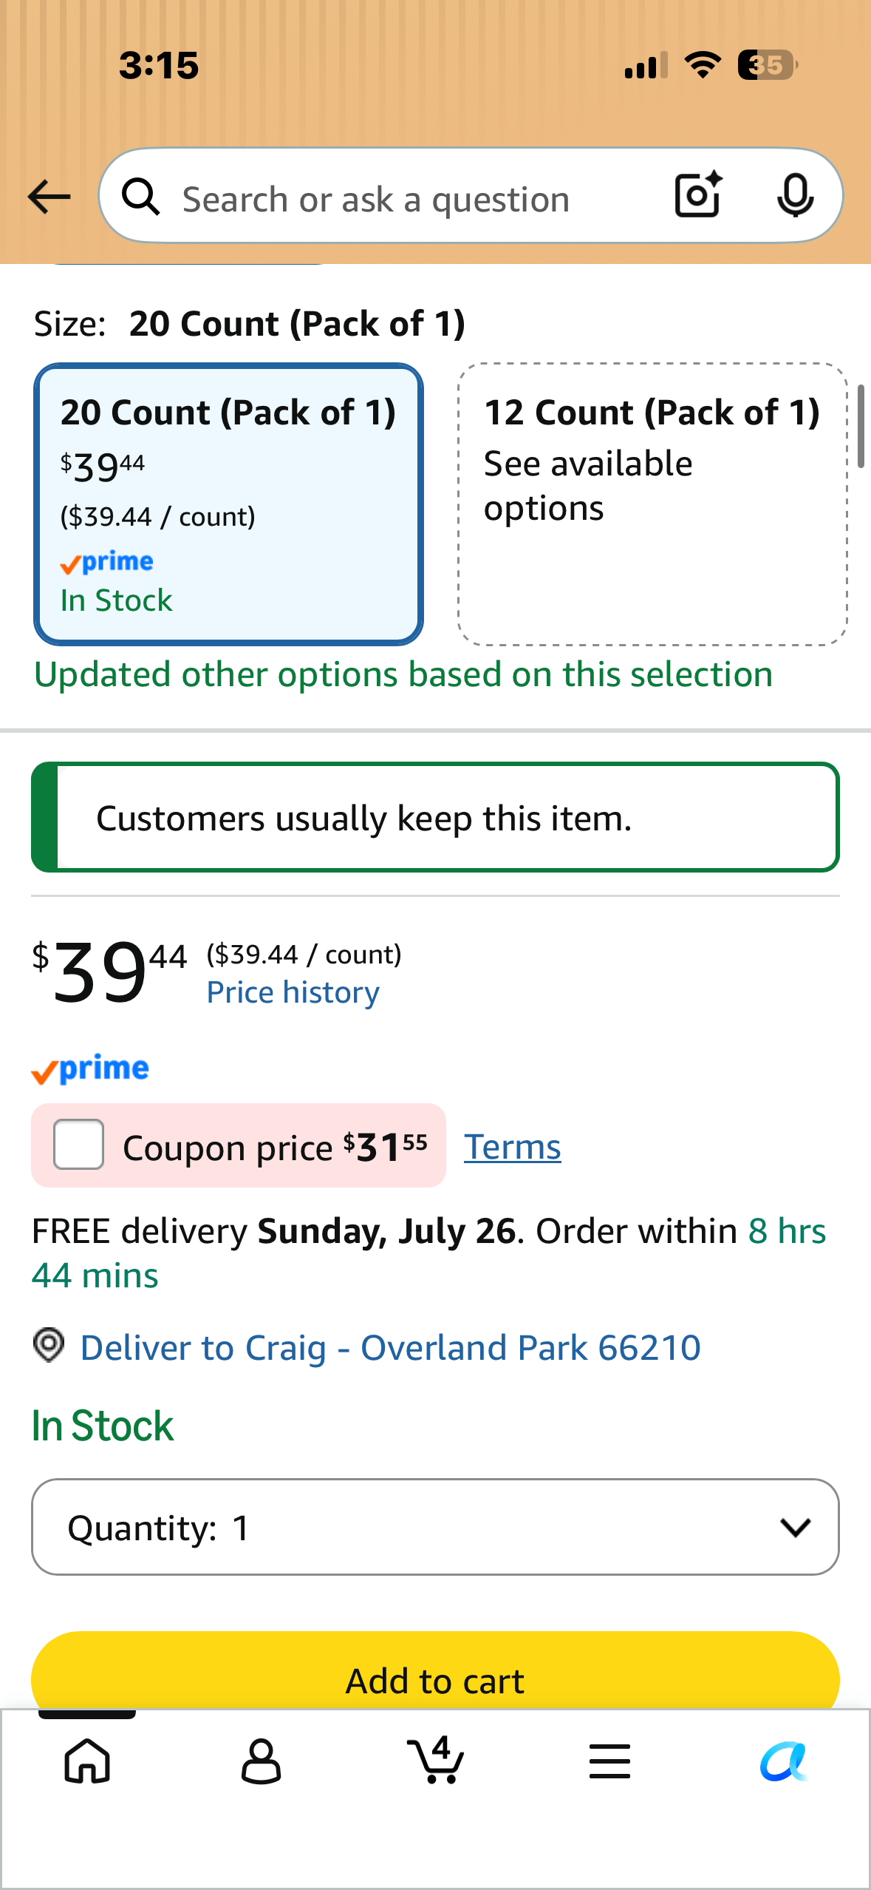The height and width of the screenshot is (1890, 871).
Task: Tap Deliver to Craig - Overland Park link
Action: tap(391, 1347)
